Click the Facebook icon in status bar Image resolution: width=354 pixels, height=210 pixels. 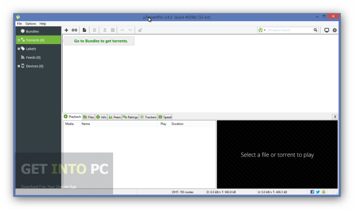pyautogui.click(x=312, y=192)
